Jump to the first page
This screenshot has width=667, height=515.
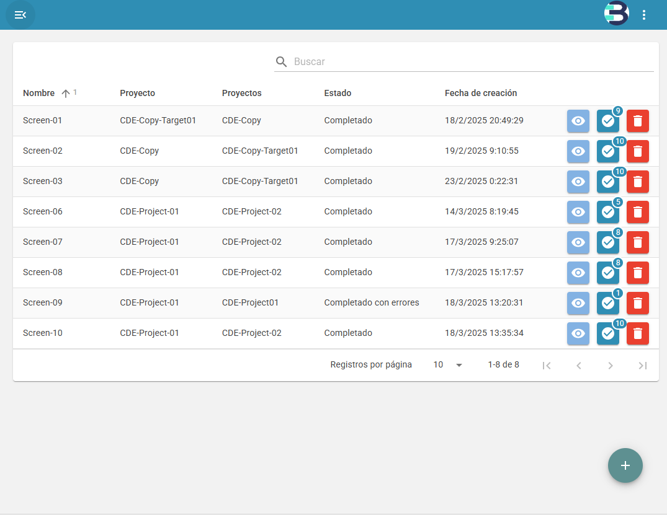tap(547, 366)
